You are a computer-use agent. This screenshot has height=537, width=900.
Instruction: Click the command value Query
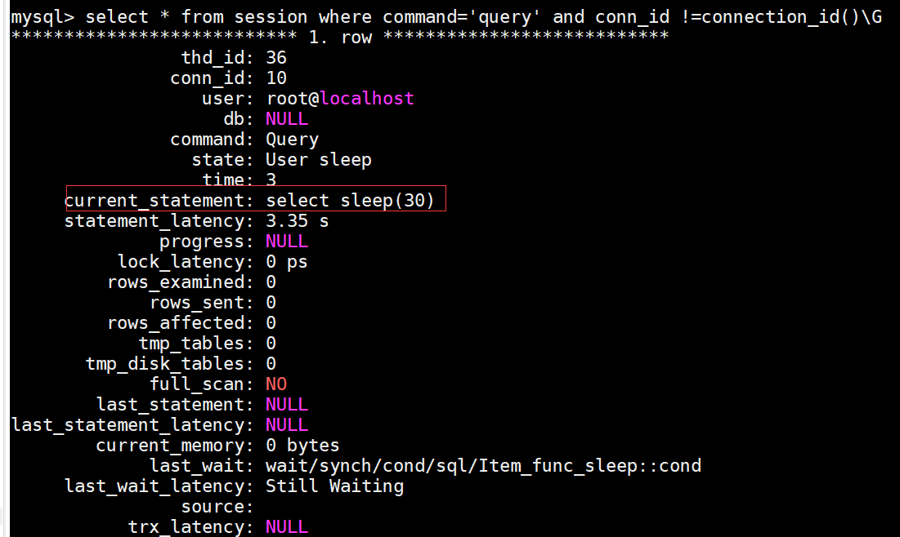(x=292, y=140)
